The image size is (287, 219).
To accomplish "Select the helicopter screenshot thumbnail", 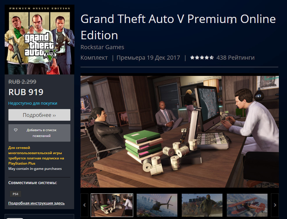I will (157, 205).
